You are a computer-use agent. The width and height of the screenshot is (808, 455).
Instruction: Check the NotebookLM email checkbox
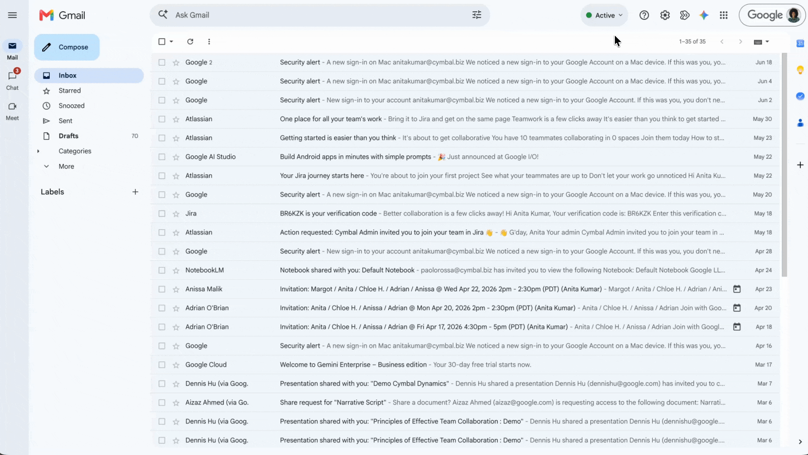pos(162,270)
